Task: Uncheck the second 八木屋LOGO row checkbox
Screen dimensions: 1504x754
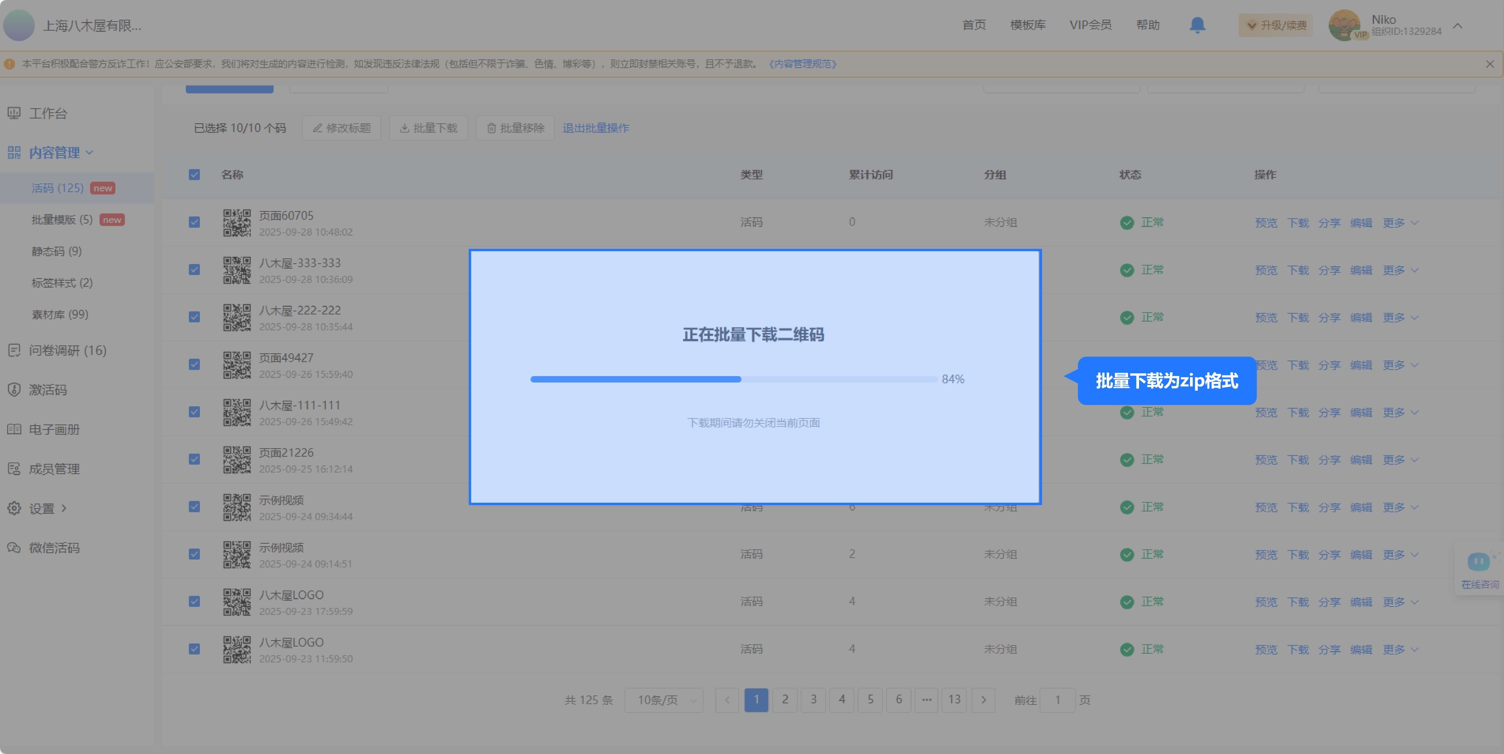Action: coord(194,649)
